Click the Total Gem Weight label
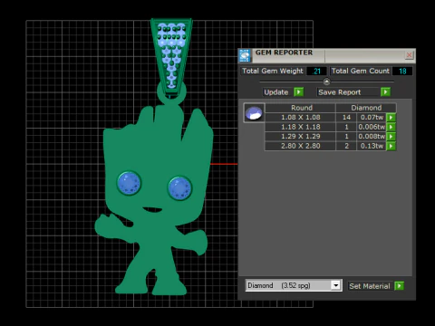The image size is (435, 326). point(273,71)
